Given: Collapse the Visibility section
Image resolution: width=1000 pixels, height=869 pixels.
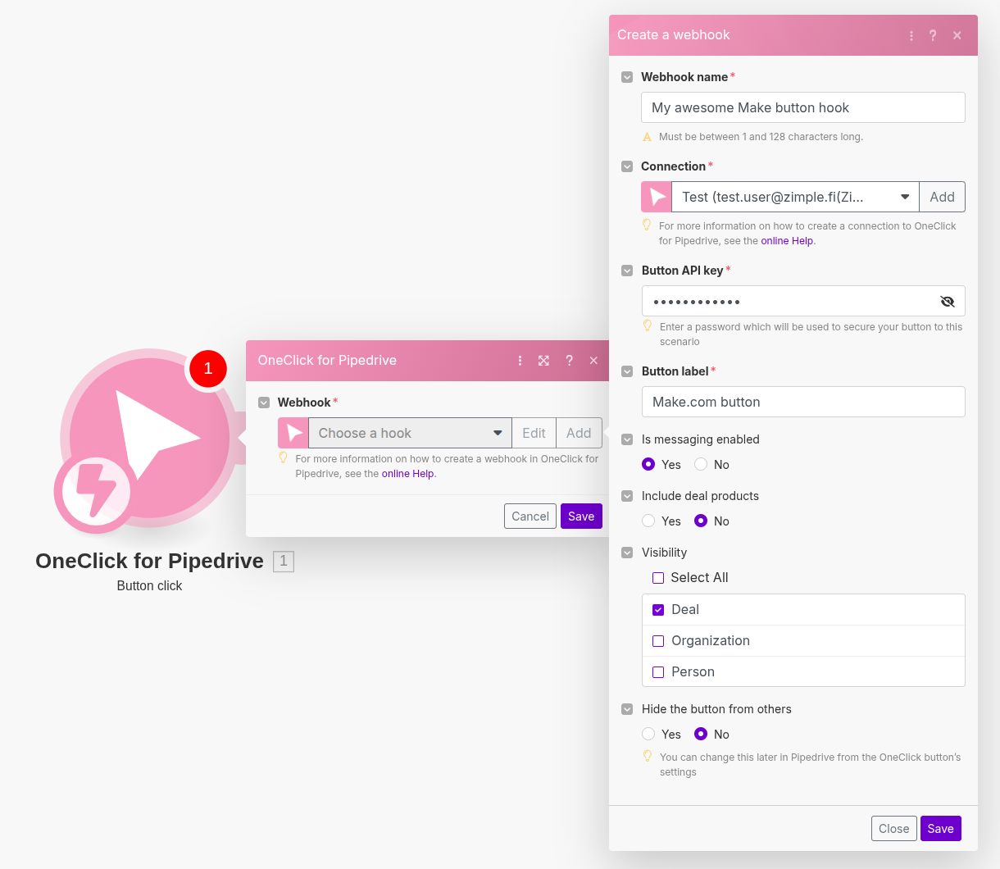Looking at the screenshot, I should point(627,553).
